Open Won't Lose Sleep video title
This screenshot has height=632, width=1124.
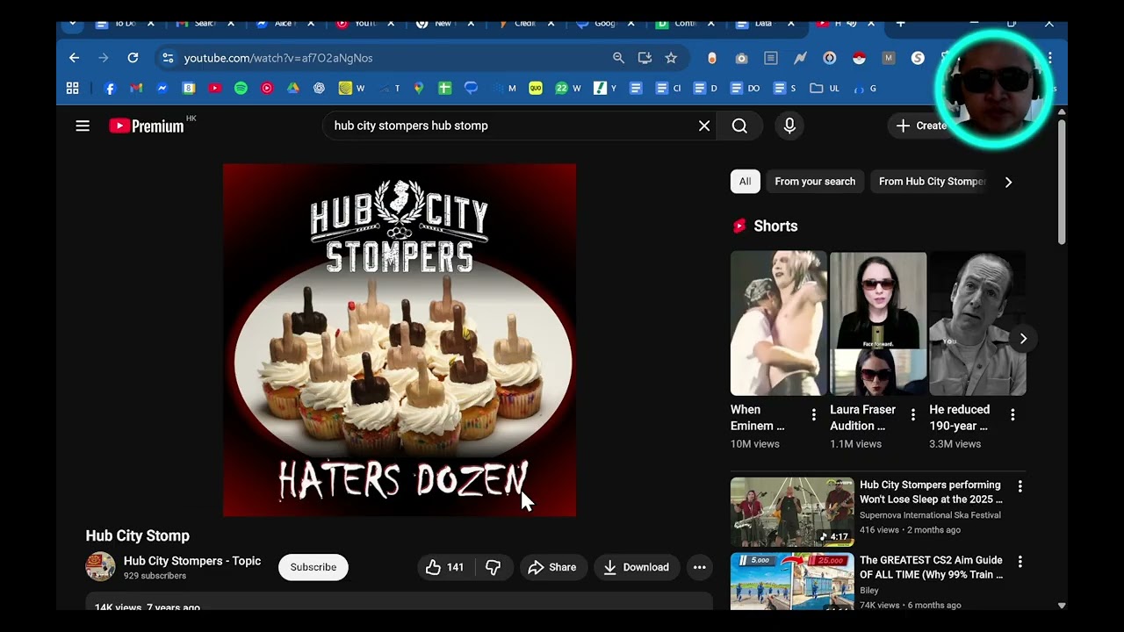coord(931,492)
